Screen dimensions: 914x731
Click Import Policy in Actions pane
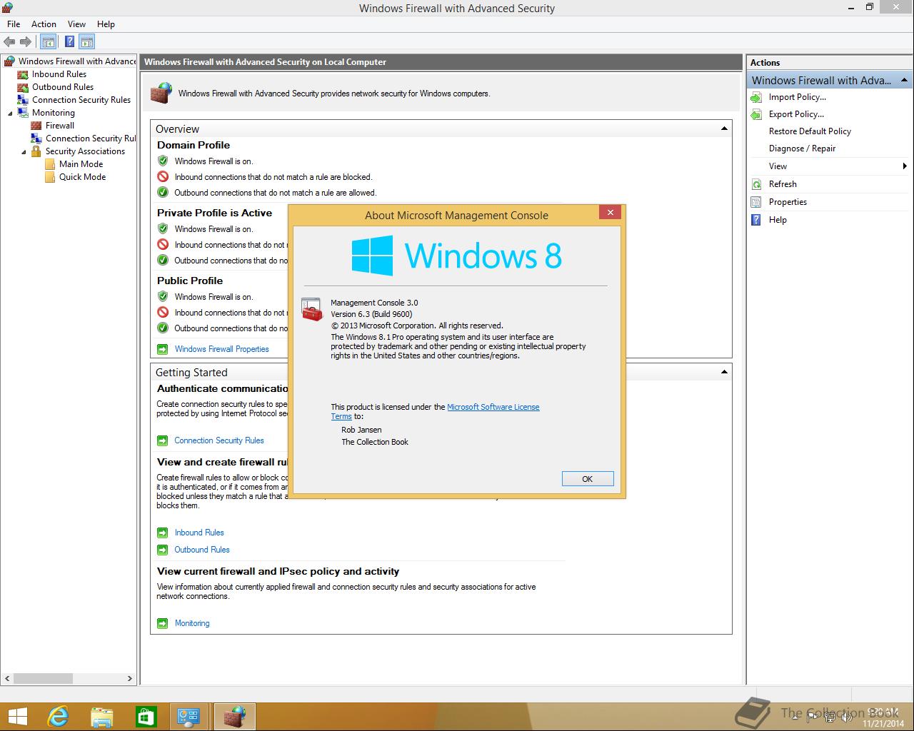(x=797, y=97)
